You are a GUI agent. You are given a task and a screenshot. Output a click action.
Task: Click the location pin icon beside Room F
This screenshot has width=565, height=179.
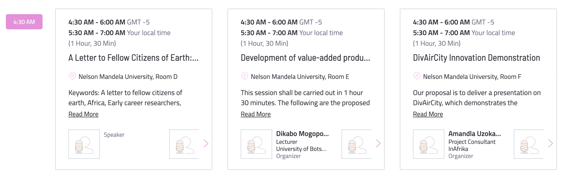point(417,76)
